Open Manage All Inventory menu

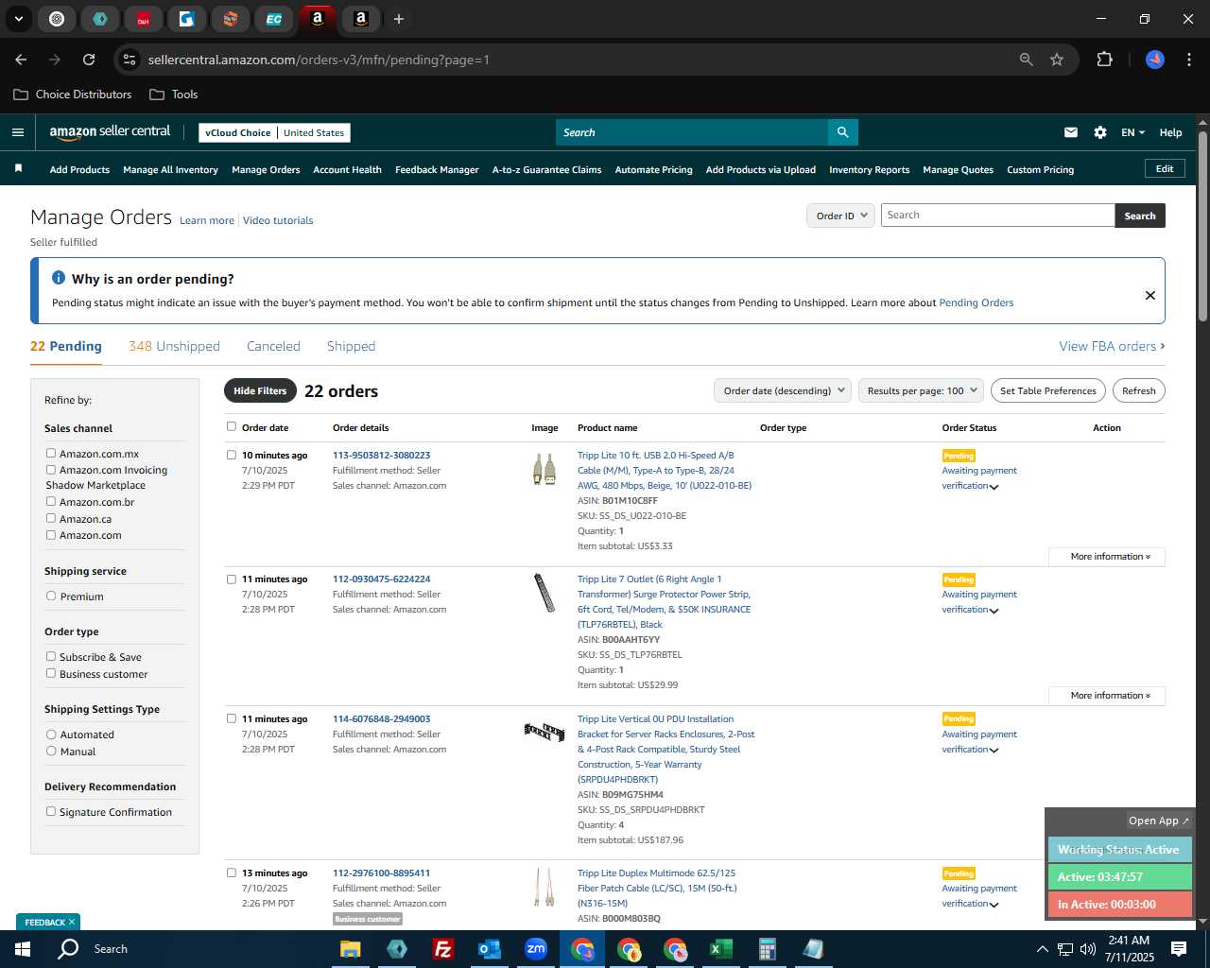point(170,170)
